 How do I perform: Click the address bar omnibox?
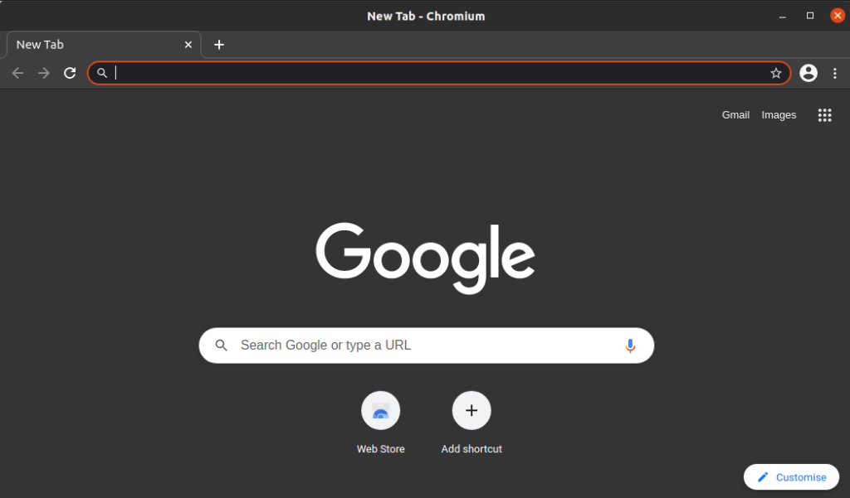coord(439,73)
